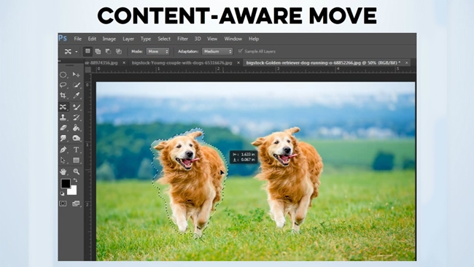Open the Adaptation dropdown showing Medium

(x=217, y=51)
